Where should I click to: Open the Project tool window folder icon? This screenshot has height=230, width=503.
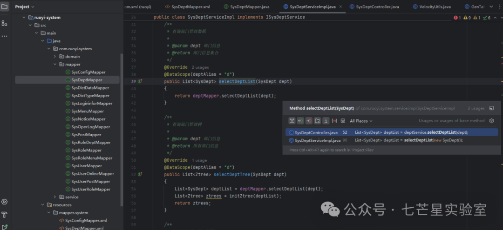5,7
